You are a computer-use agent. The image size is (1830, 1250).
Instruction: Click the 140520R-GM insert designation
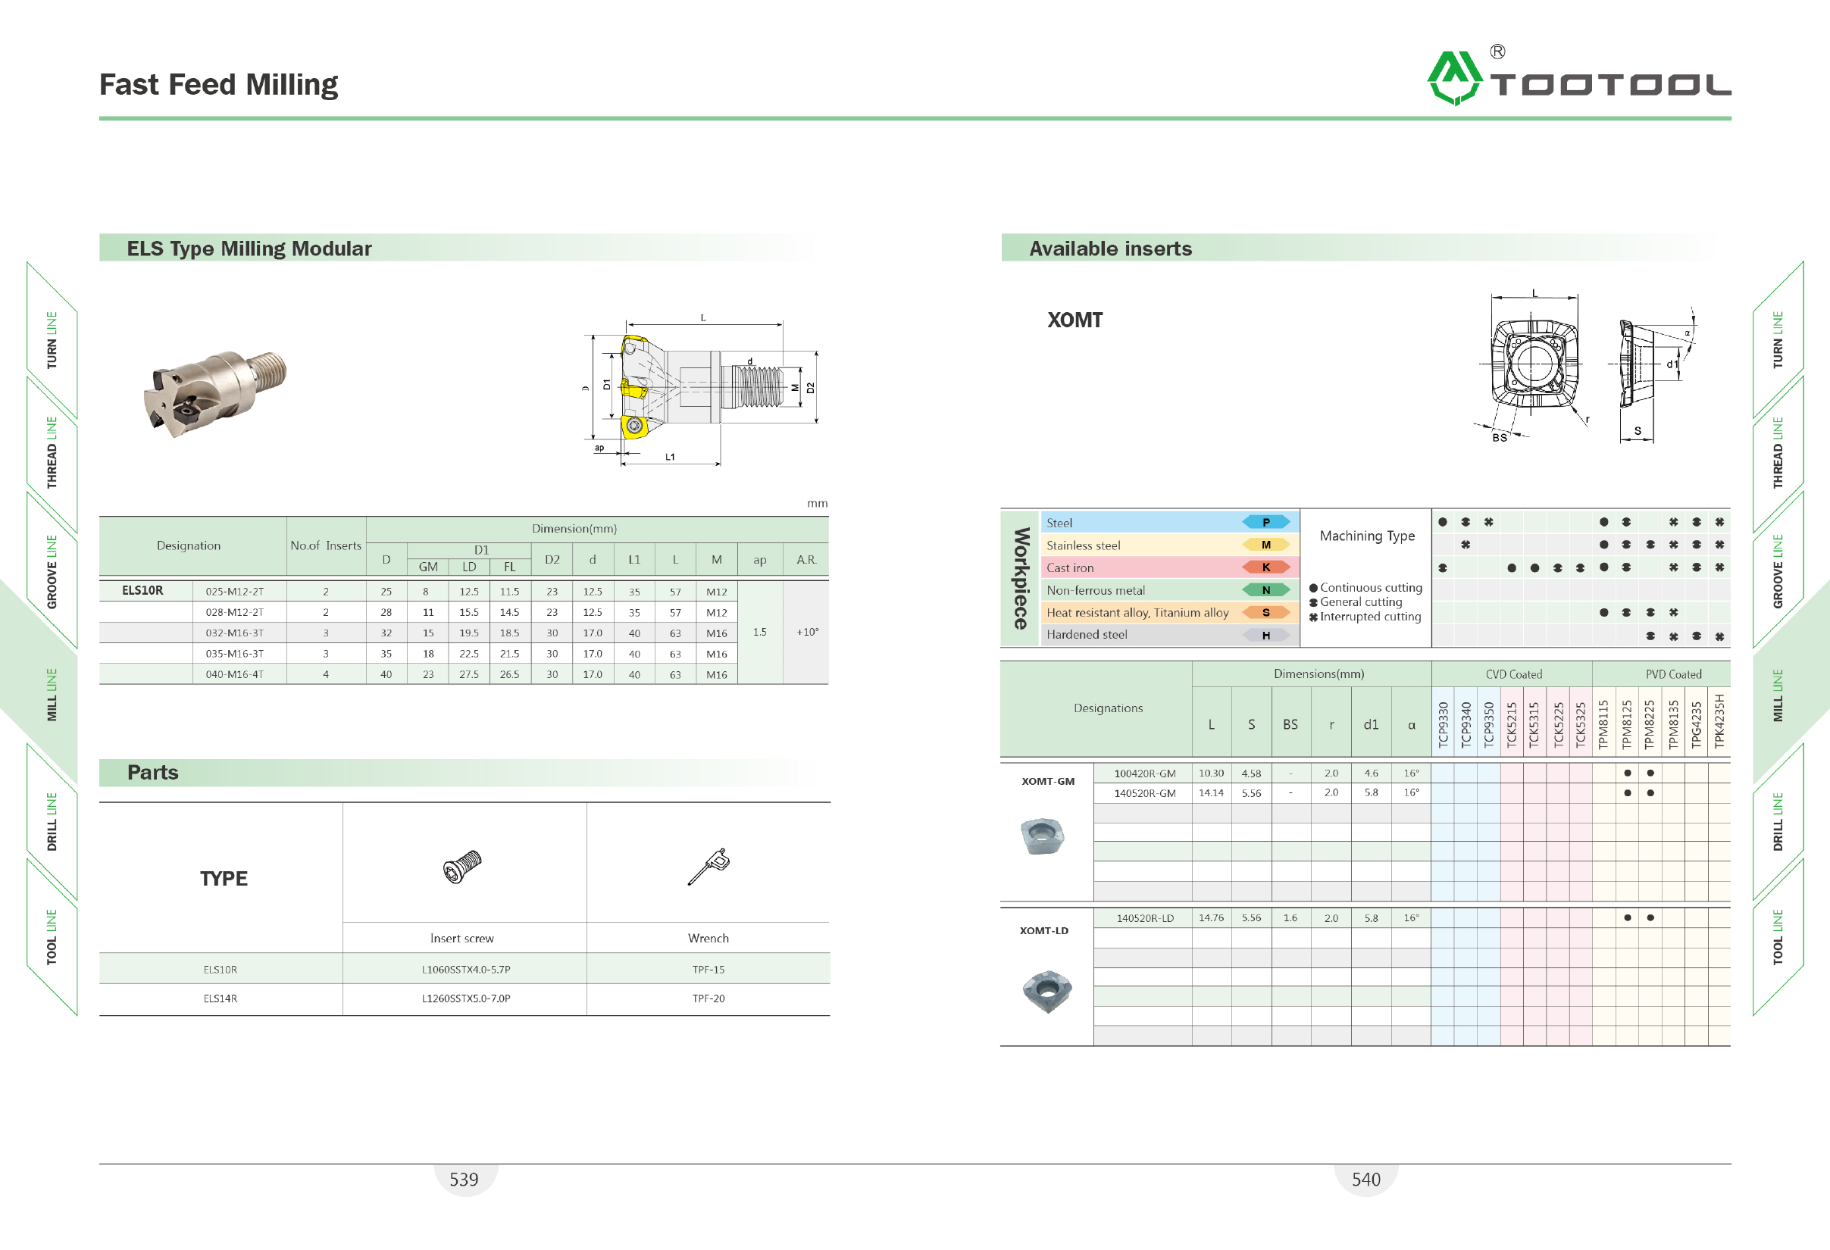click(1145, 793)
